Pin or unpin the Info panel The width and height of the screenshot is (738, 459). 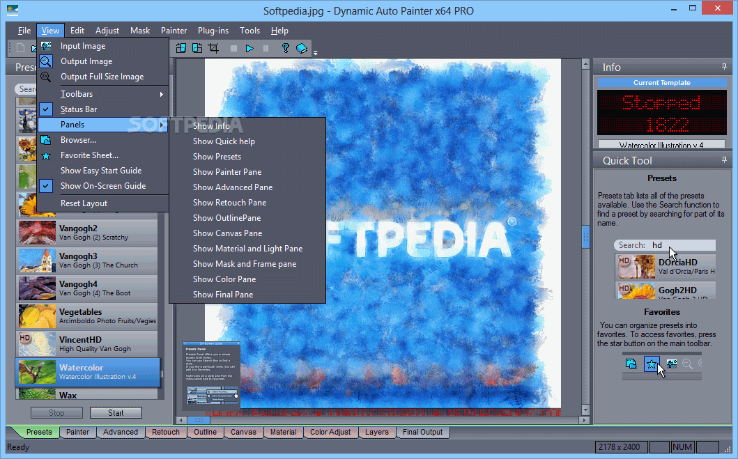click(x=724, y=67)
